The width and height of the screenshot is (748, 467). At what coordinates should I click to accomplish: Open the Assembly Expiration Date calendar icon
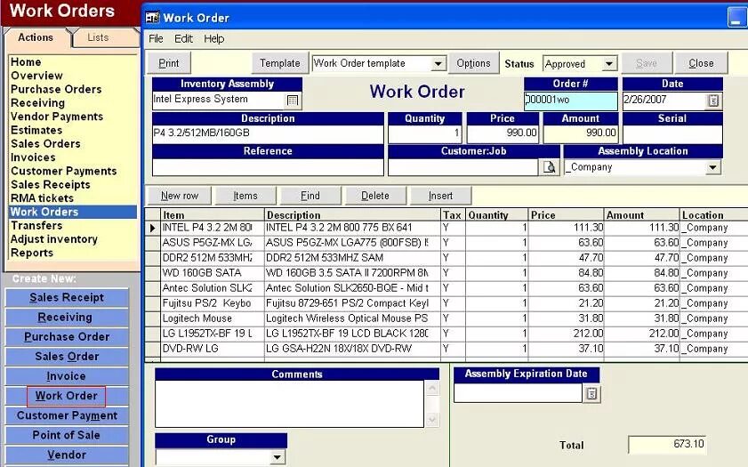point(591,393)
